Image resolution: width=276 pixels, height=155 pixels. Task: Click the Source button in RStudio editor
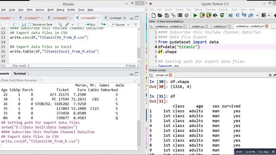tap(118, 25)
